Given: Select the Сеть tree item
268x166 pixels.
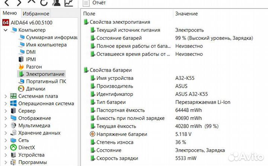Looking at the screenshot, I should [x=23, y=140].
